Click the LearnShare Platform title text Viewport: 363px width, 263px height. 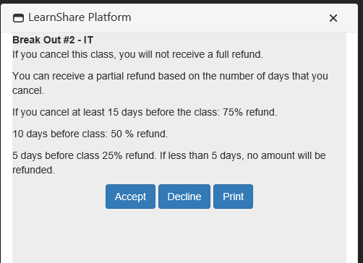[x=80, y=17]
